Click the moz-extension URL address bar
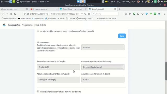 (x=65, y=14)
